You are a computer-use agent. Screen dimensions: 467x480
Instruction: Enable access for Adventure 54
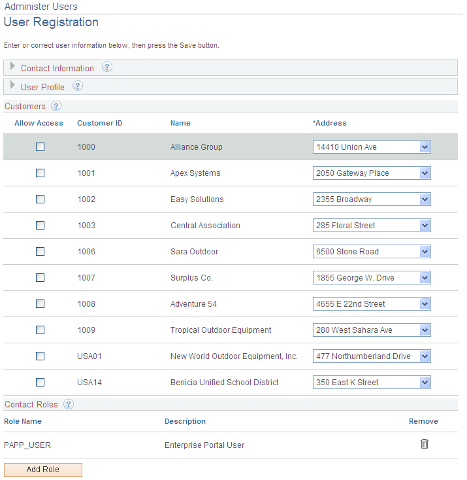(40, 304)
